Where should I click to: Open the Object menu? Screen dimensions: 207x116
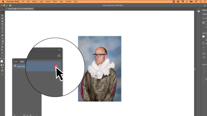coord(35,2)
